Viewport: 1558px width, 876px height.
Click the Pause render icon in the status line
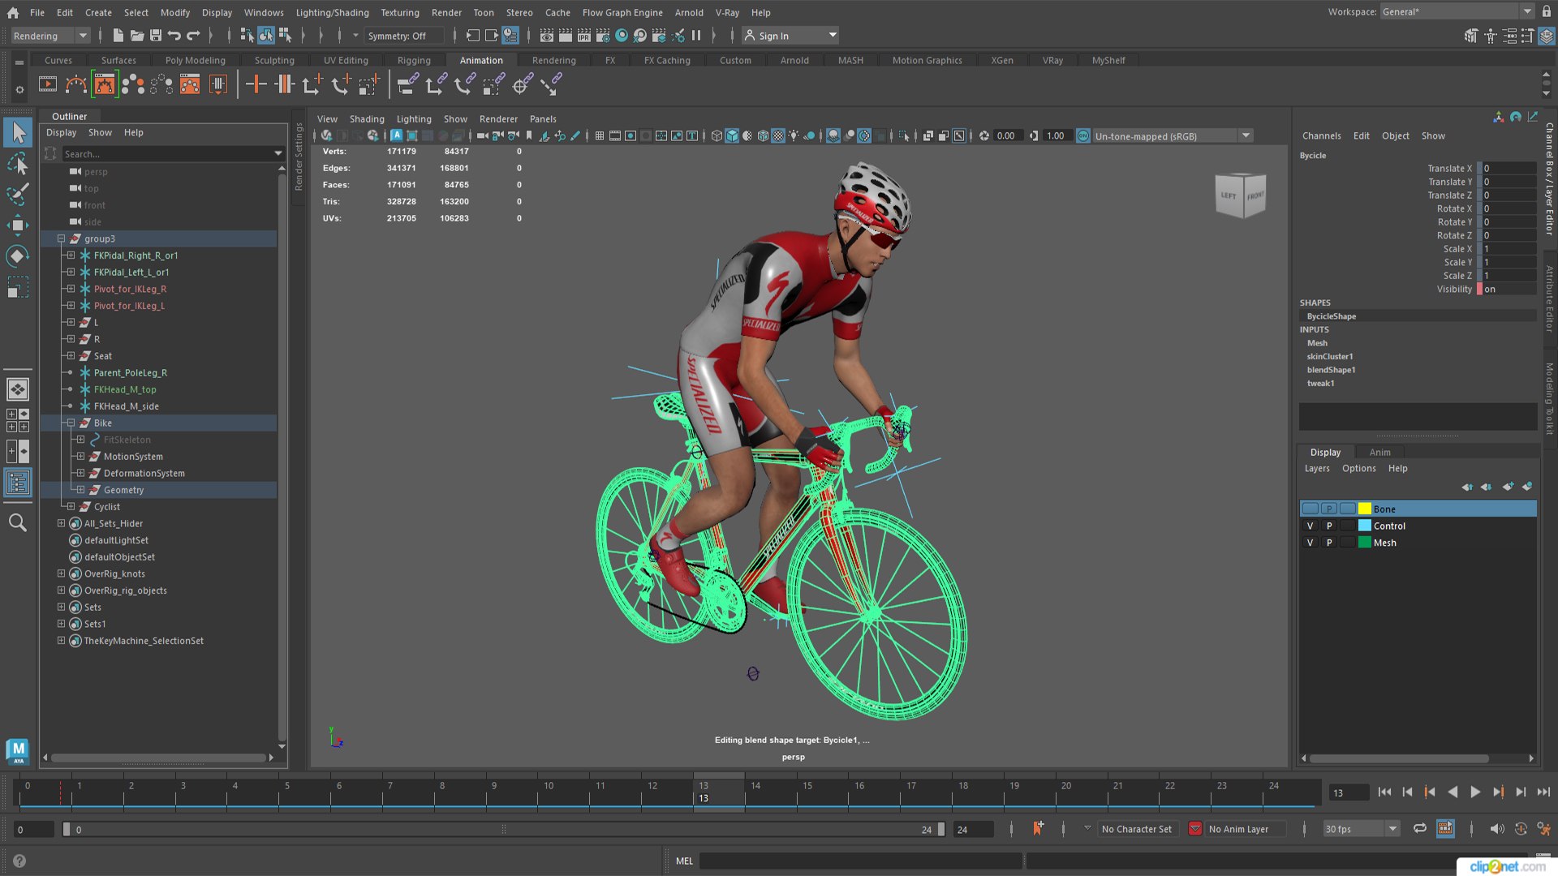[695, 36]
